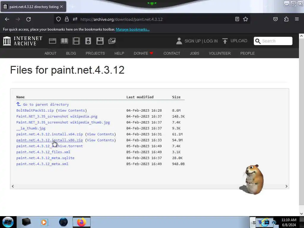Open paint.net.4.3.12_archive.torrent link
Image resolution: width=304 pixels, height=228 pixels.
pyautogui.click(x=50, y=146)
